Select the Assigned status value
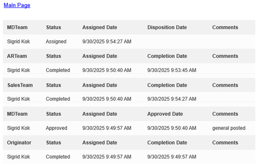Image resolution: width=259 pixels, height=166 pixels. [56, 41]
